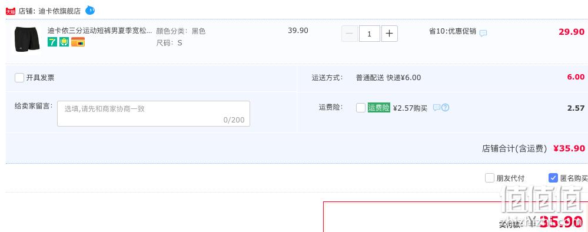588x232 pixels.
Task: Click the green shield guarantee badge
Action: pos(64,42)
